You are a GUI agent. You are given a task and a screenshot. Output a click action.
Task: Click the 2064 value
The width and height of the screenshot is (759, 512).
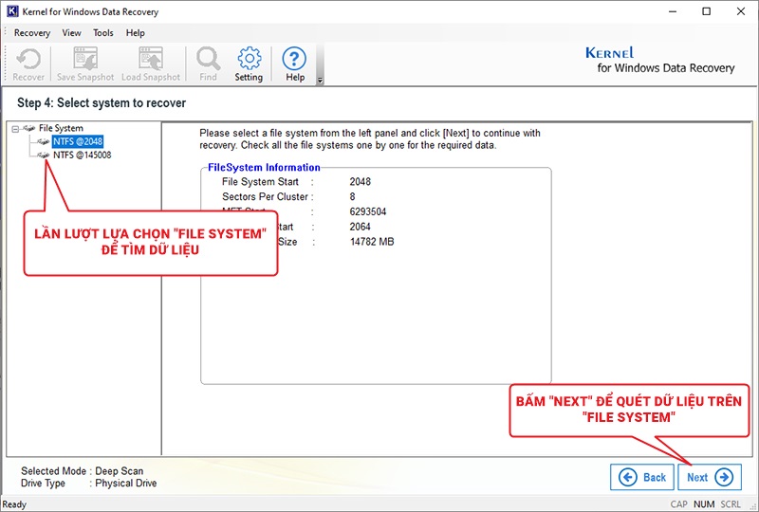(361, 227)
